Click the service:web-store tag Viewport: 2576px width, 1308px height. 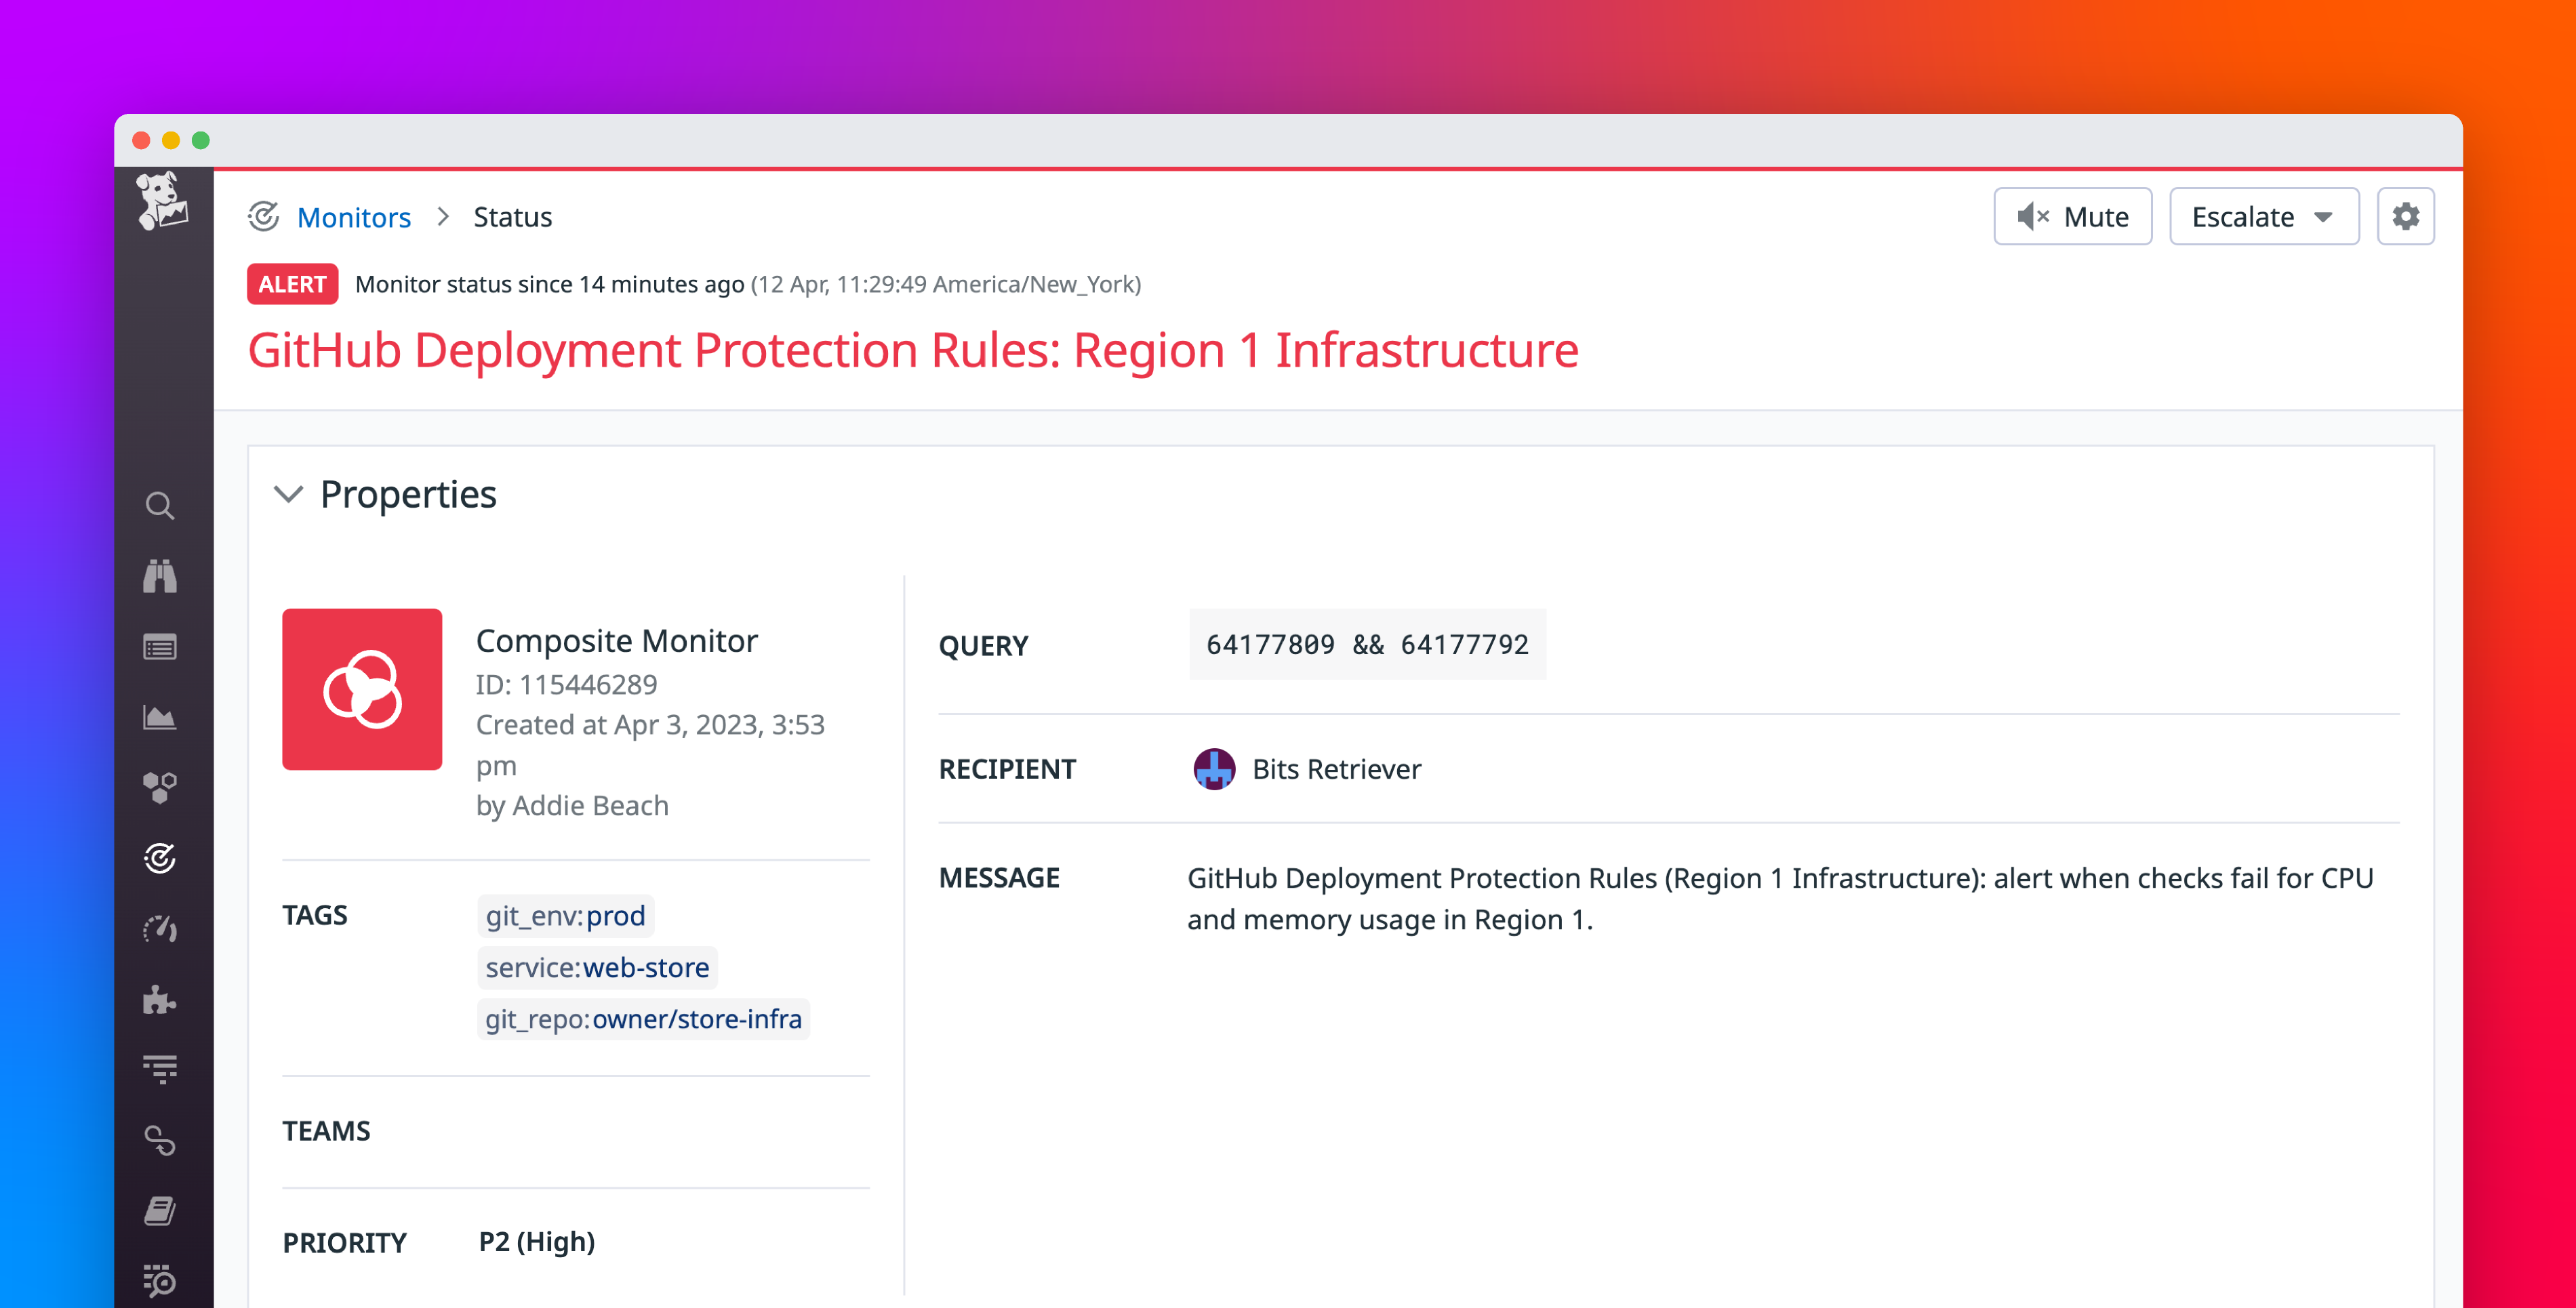click(597, 967)
